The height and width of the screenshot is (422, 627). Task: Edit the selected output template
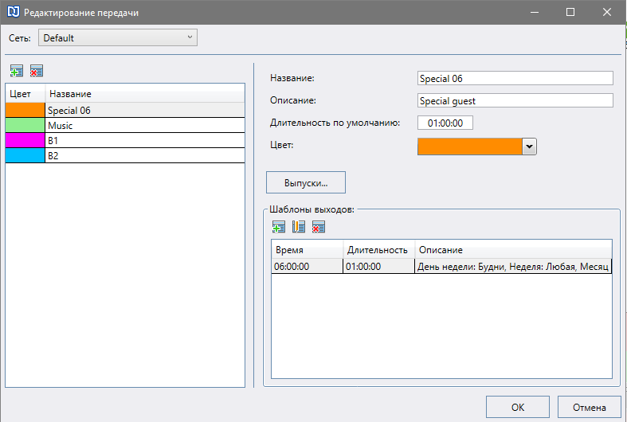pyautogui.click(x=299, y=227)
